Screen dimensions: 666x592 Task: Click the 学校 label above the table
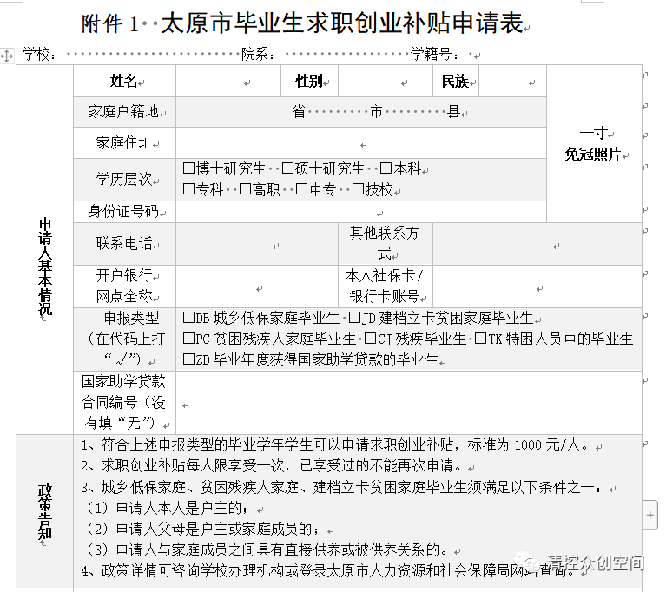[x=39, y=55]
